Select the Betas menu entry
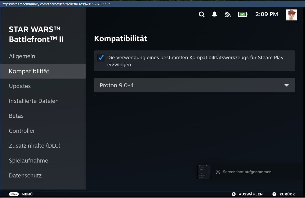The height and width of the screenshot is (198, 305). 16,116
